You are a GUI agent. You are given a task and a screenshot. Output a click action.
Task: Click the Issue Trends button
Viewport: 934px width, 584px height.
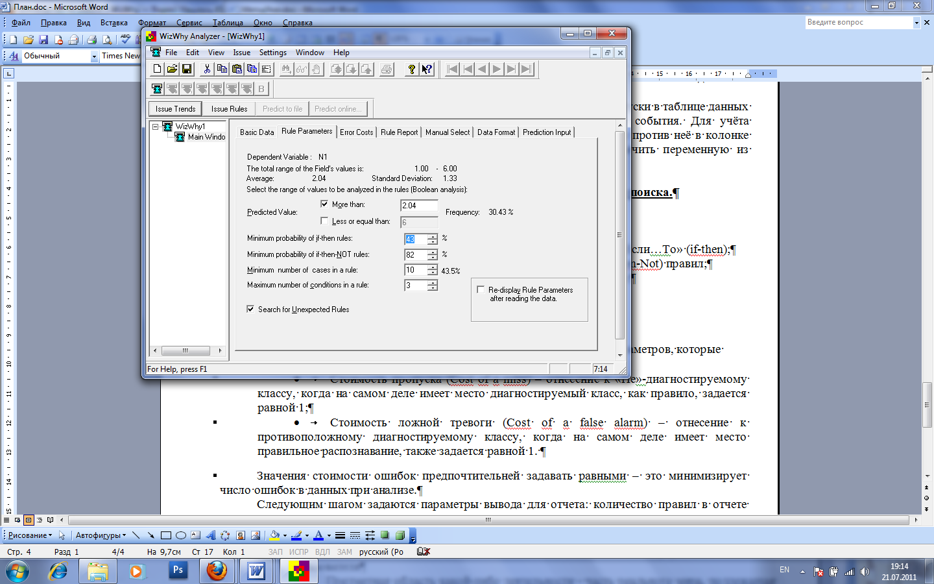[x=175, y=108]
